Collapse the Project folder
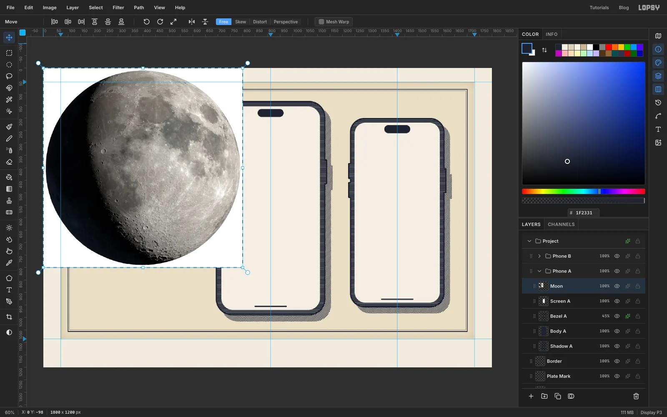 click(x=529, y=241)
